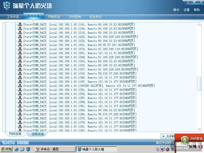
Task: Click the vertical scrollbar thumb
Action: pos(199,84)
